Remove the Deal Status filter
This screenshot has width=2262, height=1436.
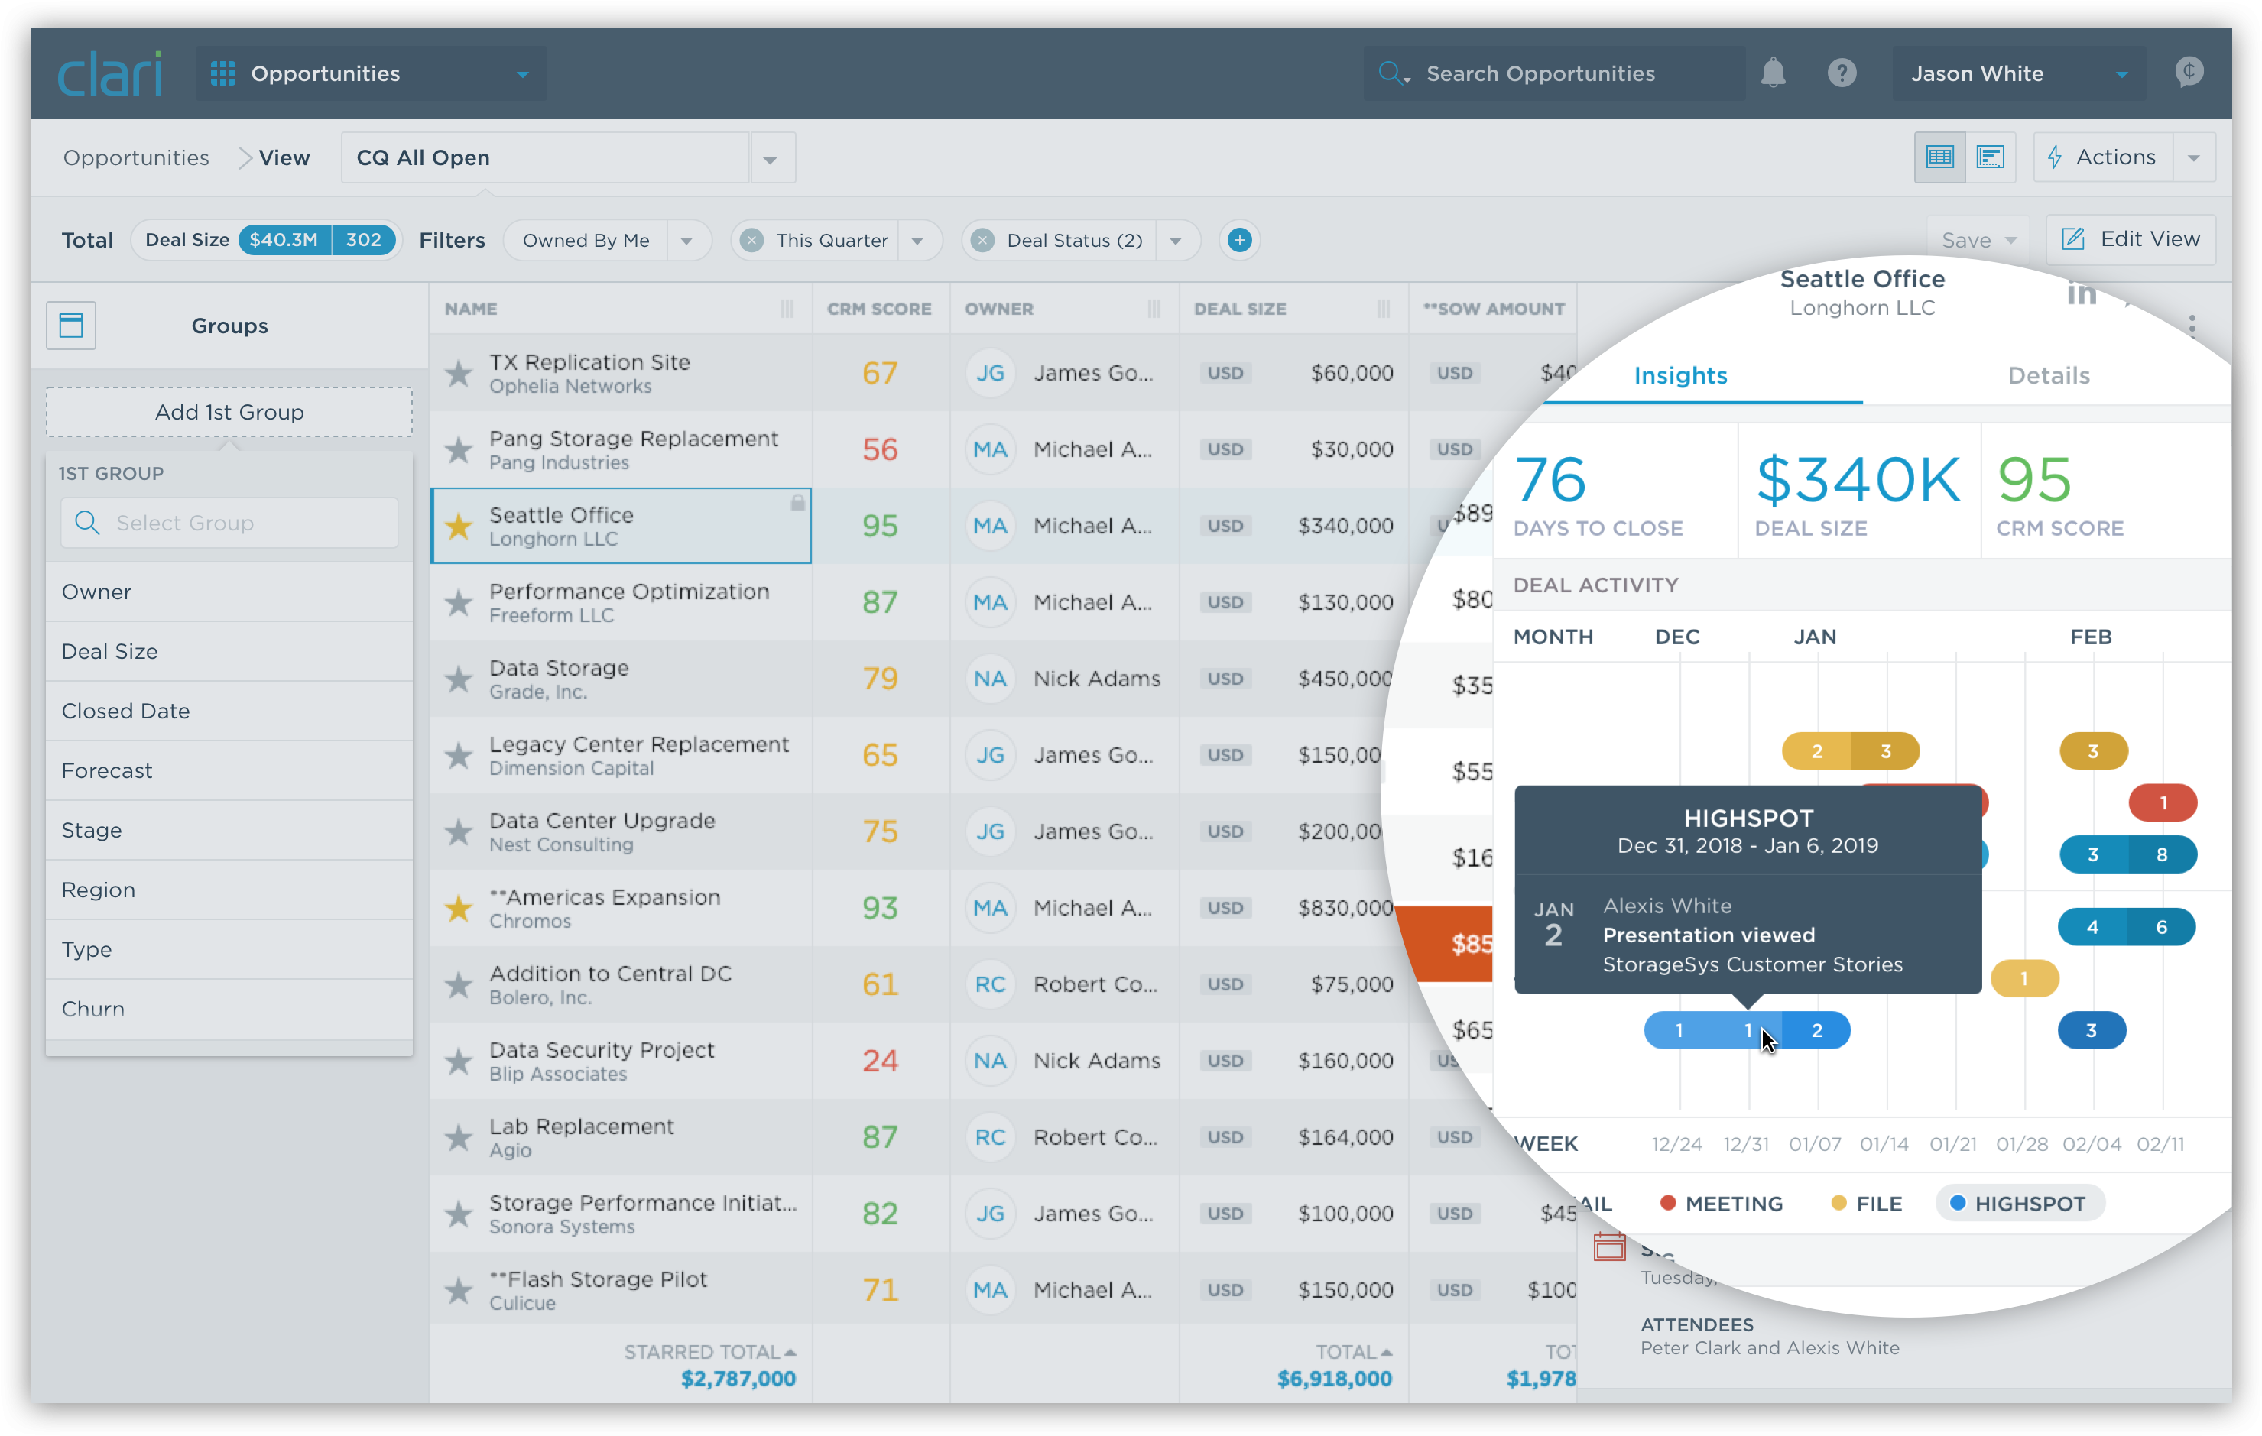point(982,241)
